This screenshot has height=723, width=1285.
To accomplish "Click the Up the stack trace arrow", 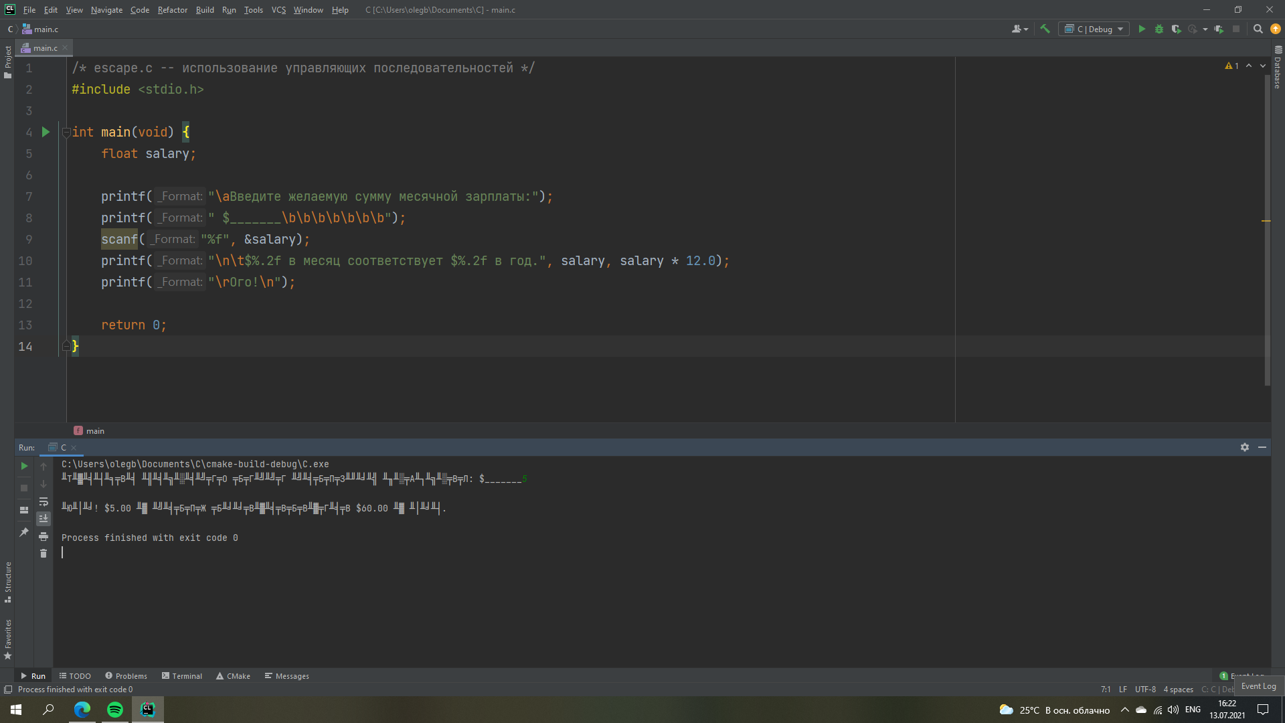I will coord(44,466).
